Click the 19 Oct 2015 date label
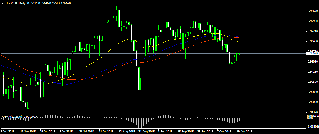Viewport: 319px width, 134px height. point(245,132)
